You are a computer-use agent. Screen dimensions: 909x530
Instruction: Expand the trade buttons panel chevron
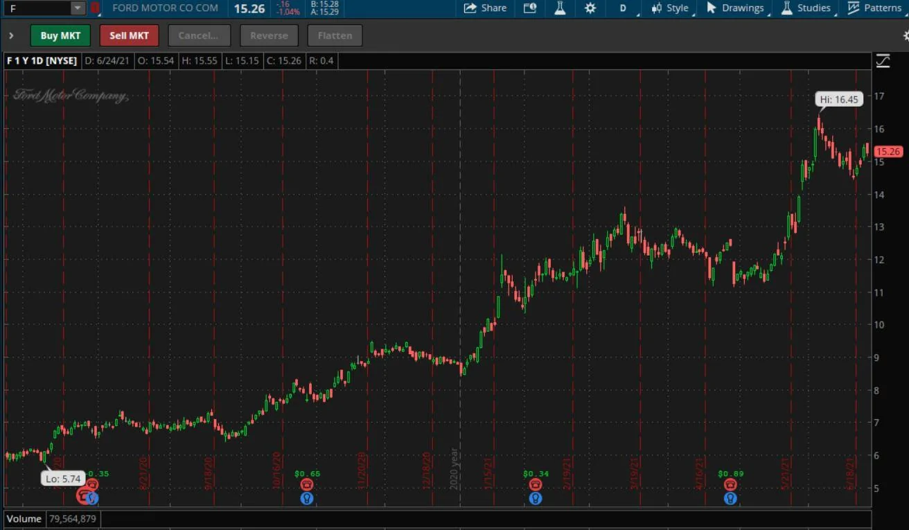(11, 35)
